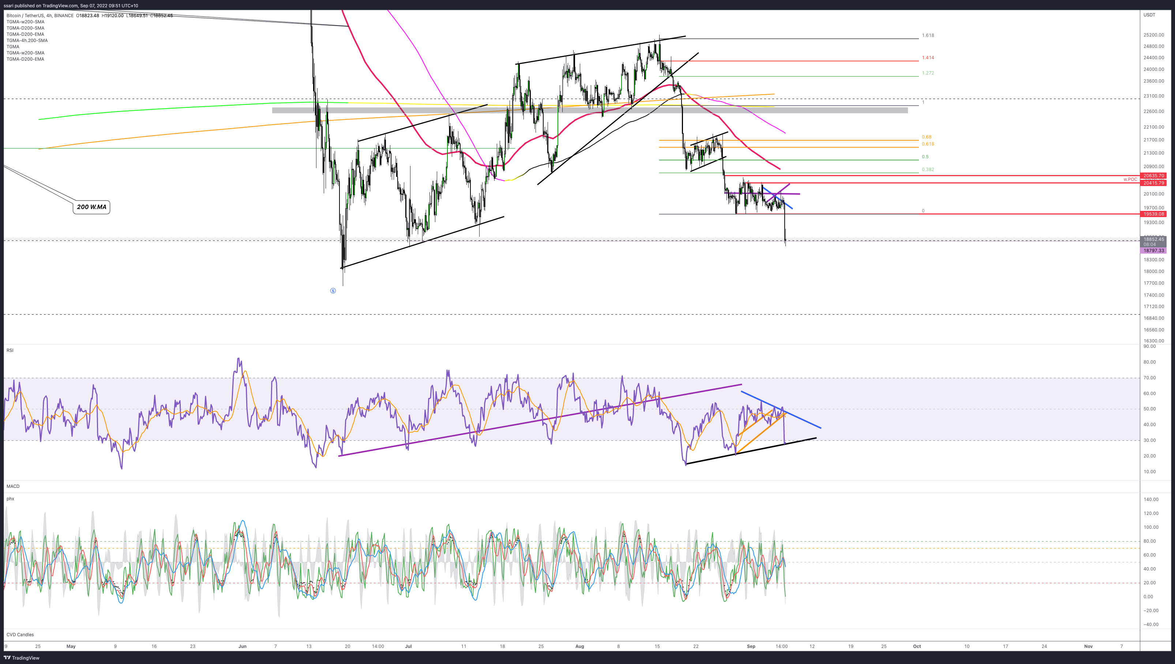The height and width of the screenshot is (664, 1175).
Task: Click the red 20415.79 price tag
Action: (x=1153, y=183)
